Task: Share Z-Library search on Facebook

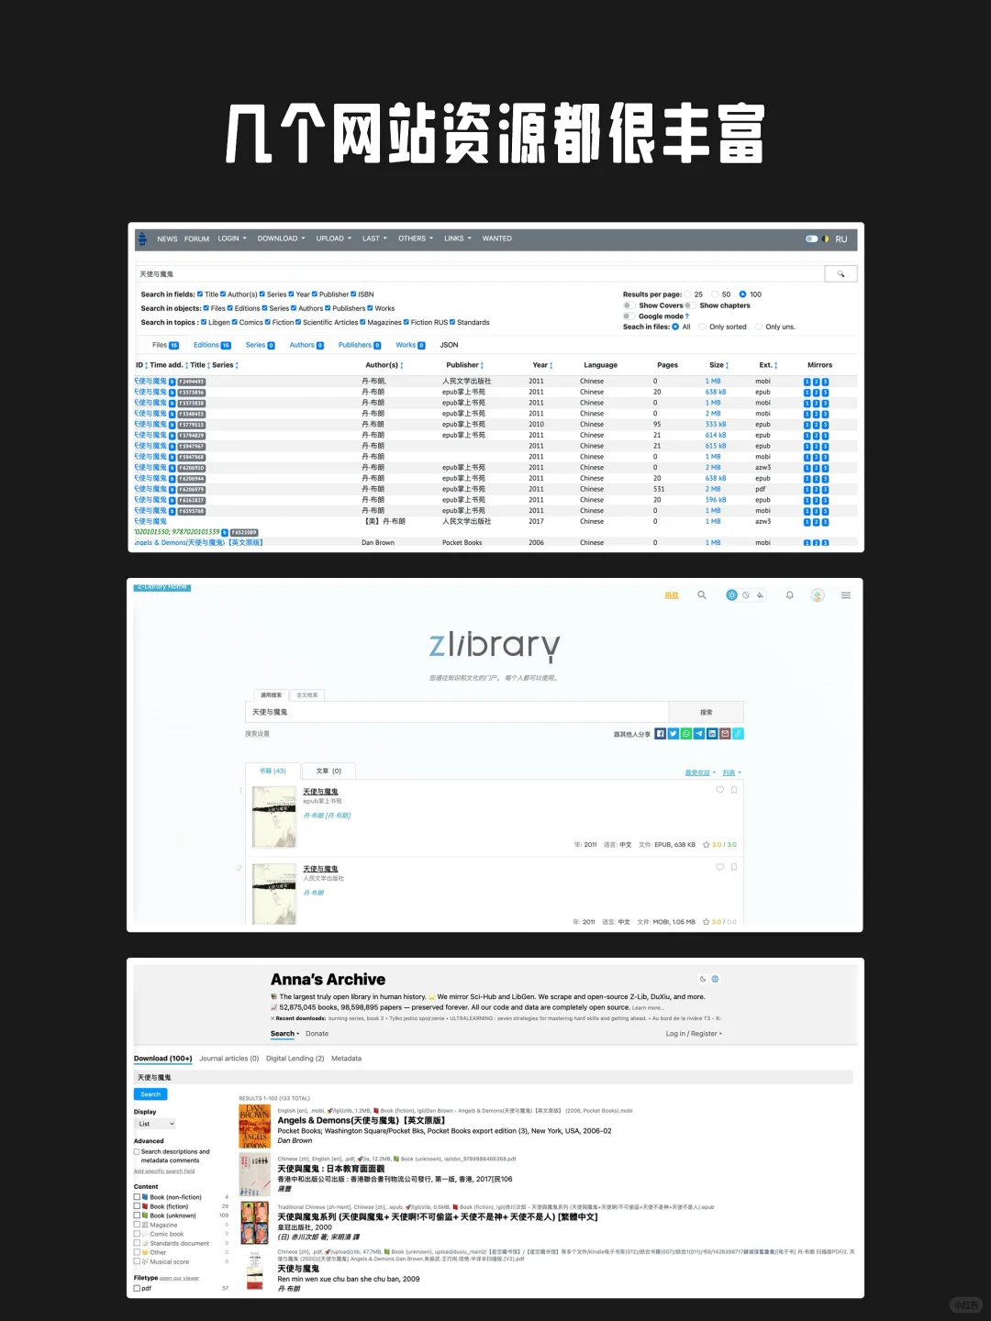Action: tap(660, 734)
